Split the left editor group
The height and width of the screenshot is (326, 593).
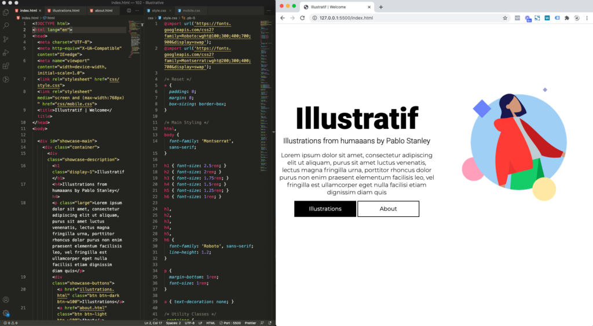click(129, 10)
